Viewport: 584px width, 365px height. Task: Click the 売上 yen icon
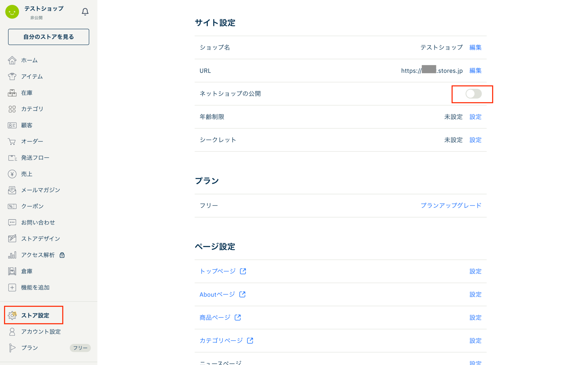(x=12, y=174)
